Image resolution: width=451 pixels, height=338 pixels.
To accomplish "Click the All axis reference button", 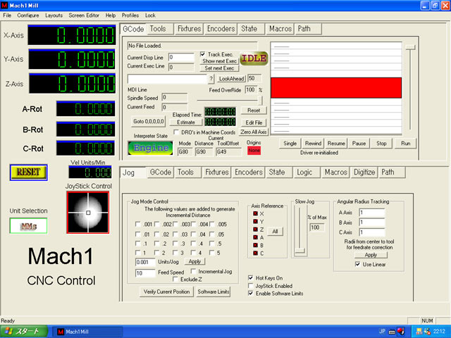I will (x=275, y=232).
